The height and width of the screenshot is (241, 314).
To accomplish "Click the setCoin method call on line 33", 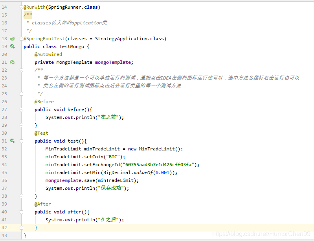I will [94, 157].
